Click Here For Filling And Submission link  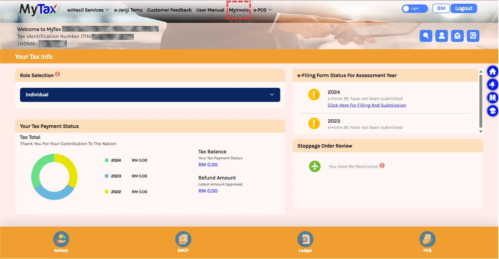pos(367,105)
